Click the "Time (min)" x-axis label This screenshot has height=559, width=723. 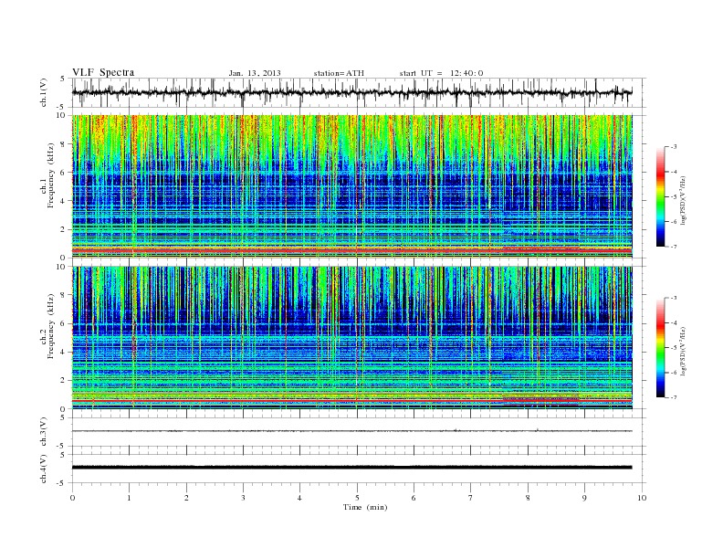tap(365, 507)
